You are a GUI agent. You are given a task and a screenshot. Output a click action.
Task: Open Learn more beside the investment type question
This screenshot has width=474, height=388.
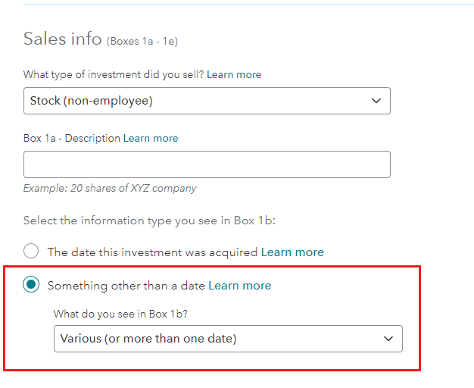tap(234, 74)
